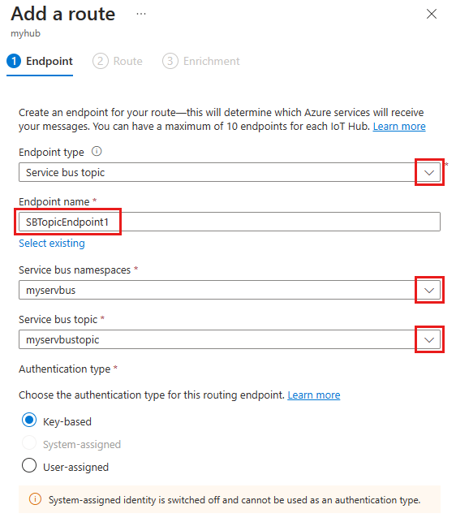The width and height of the screenshot is (456, 522).
Task: Click the myservbustopic combo box field
Action: [x=230, y=339]
